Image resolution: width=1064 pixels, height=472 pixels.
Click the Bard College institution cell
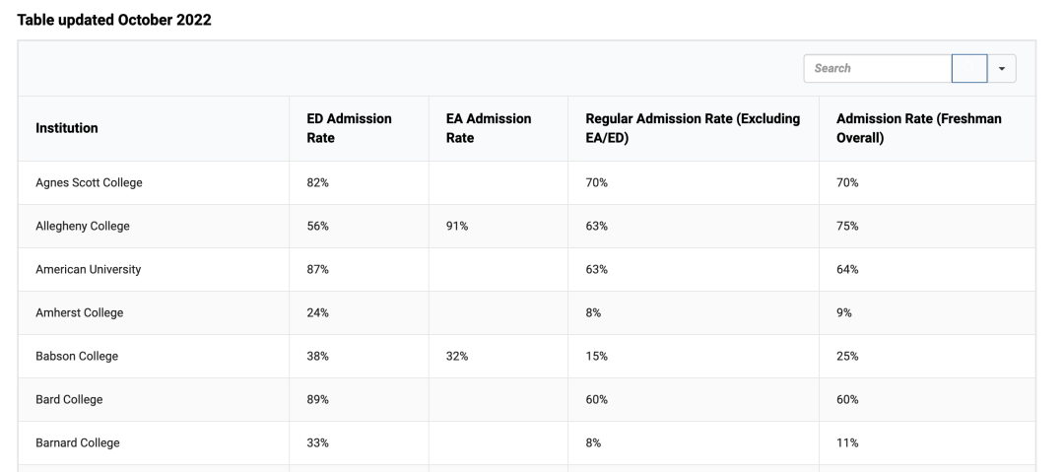pyautogui.click(x=69, y=400)
